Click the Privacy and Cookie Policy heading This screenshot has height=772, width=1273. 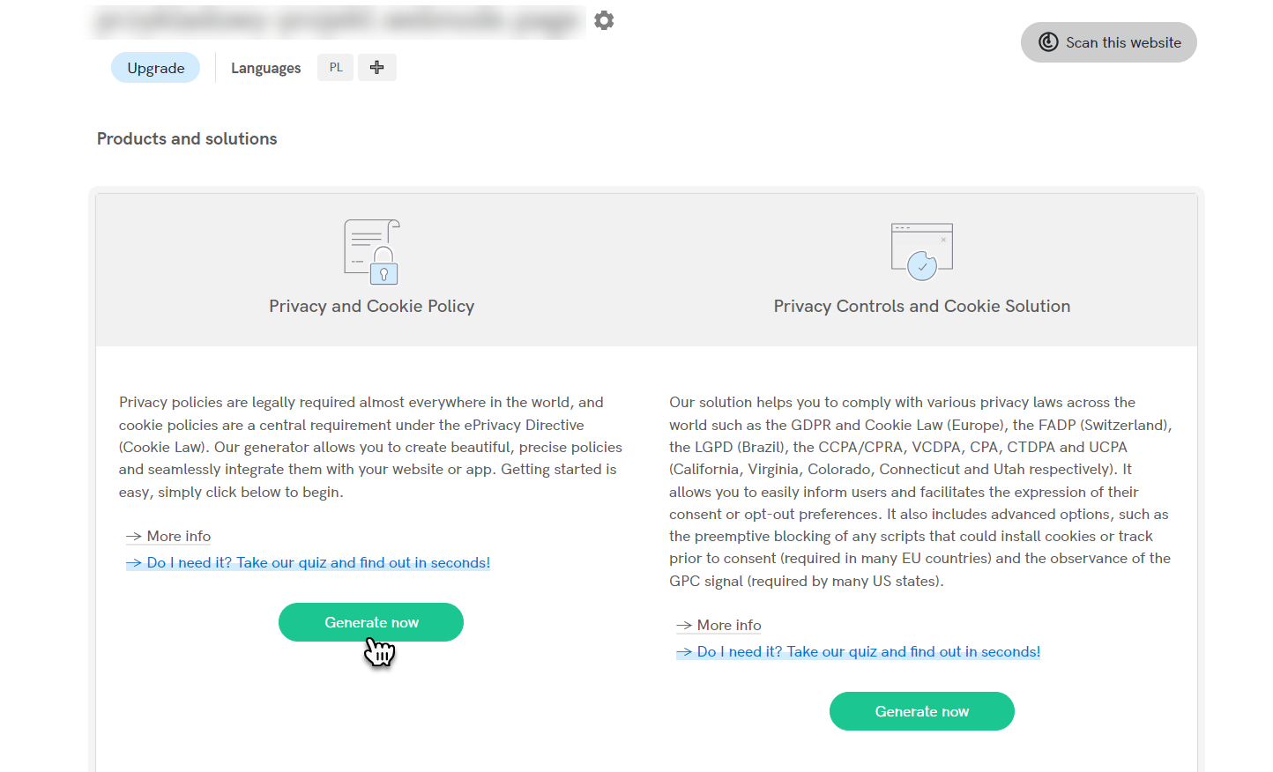(372, 306)
